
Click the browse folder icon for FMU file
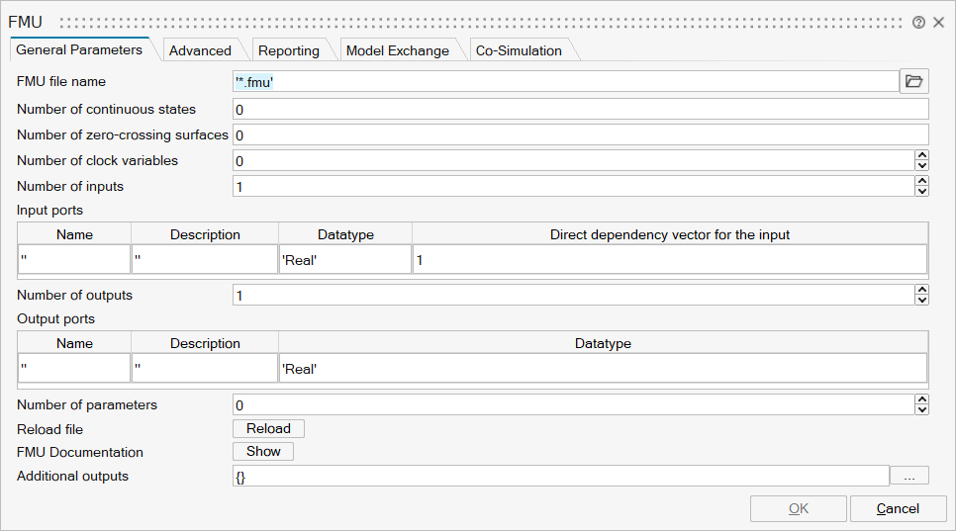(x=913, y=82)
